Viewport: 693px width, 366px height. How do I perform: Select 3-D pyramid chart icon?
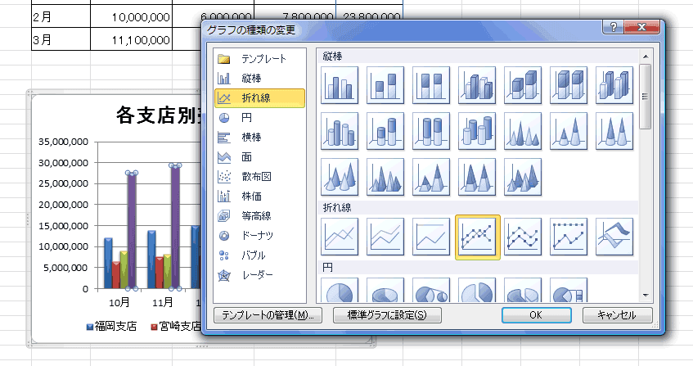pyautogui.click(x=523, y=177)
